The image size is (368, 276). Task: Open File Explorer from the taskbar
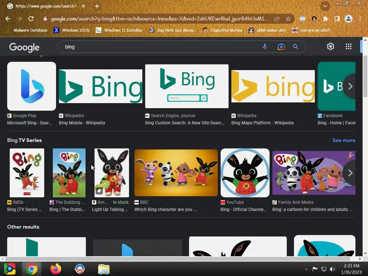[104, 269]
